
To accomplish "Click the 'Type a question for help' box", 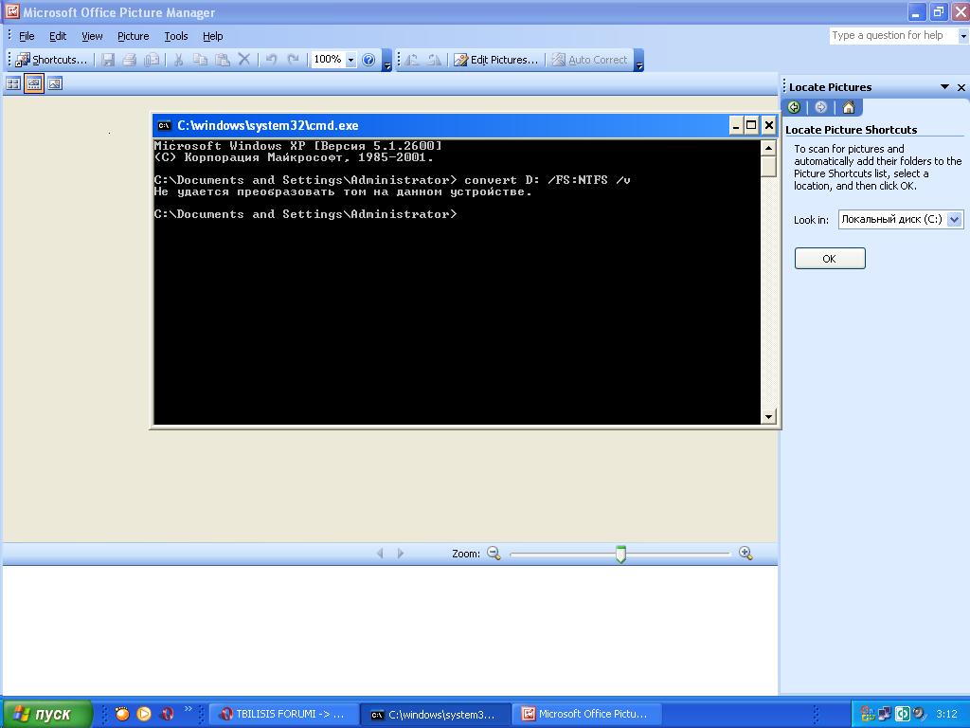I will [893, 36].
